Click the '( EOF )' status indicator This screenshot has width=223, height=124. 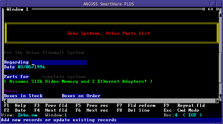coord(192,115)
